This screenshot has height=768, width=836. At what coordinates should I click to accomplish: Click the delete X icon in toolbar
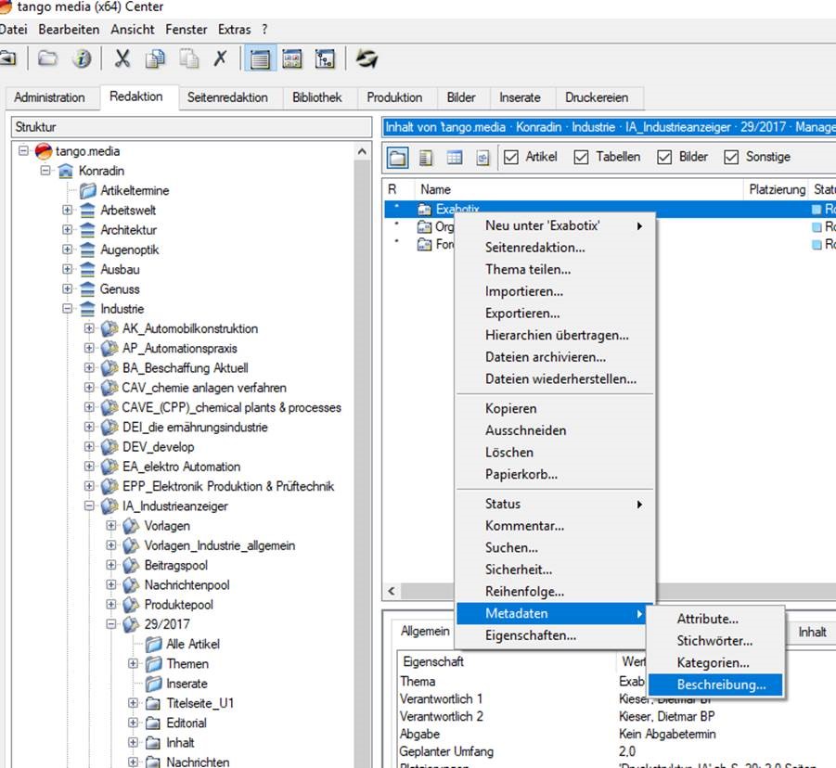[x=220, y=58]
